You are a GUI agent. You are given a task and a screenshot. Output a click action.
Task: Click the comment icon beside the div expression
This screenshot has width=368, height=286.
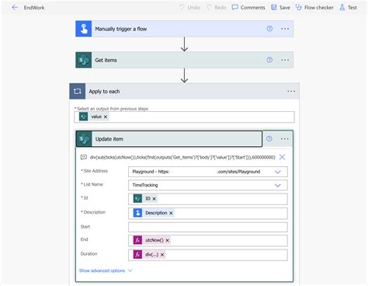point(84,157)
